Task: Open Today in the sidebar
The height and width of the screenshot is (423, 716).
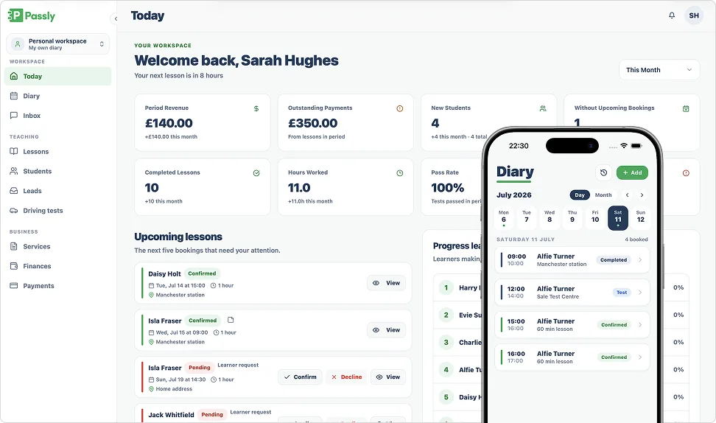Action: (58, 77)
